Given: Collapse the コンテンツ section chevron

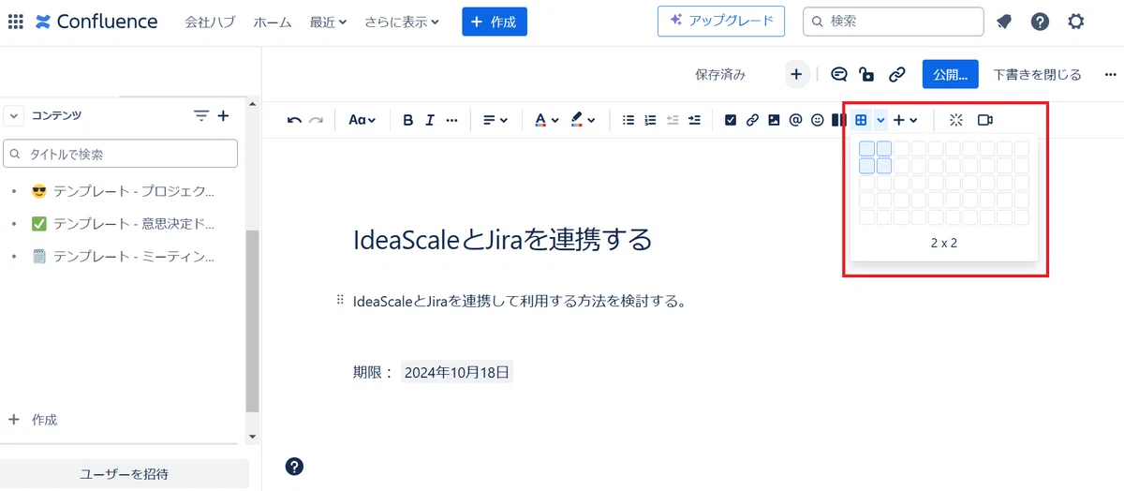Looking at the screenshot, I should [14, 115].
